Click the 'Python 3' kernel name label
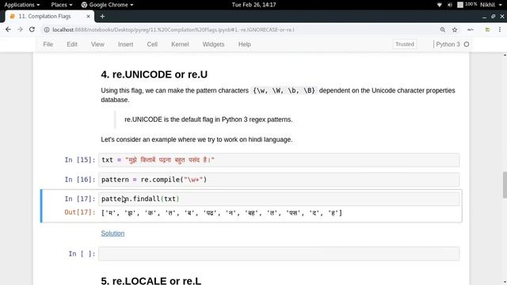Screen dimensions: 507x285 [448, 44]
